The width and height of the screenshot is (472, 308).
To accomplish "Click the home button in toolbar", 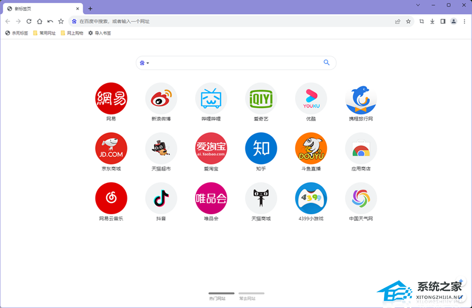I will pyautogui.click(x=40, y=21).
